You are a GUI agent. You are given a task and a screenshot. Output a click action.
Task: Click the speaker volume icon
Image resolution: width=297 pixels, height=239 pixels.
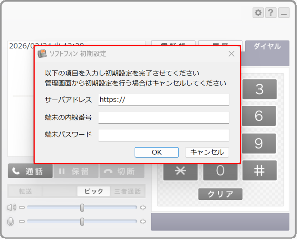[11, 208]
